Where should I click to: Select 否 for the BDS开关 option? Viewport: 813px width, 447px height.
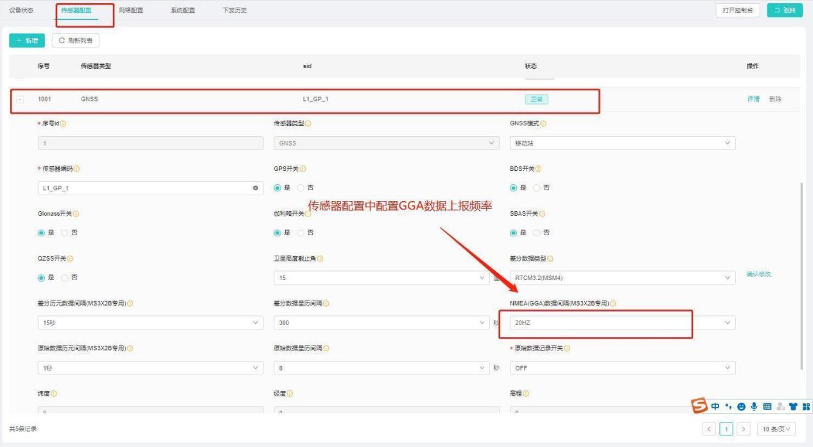pos(538,188)
